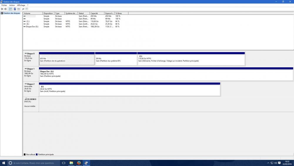Select the (C:) volume row icon
294x166 pixels.
point(24,22)
